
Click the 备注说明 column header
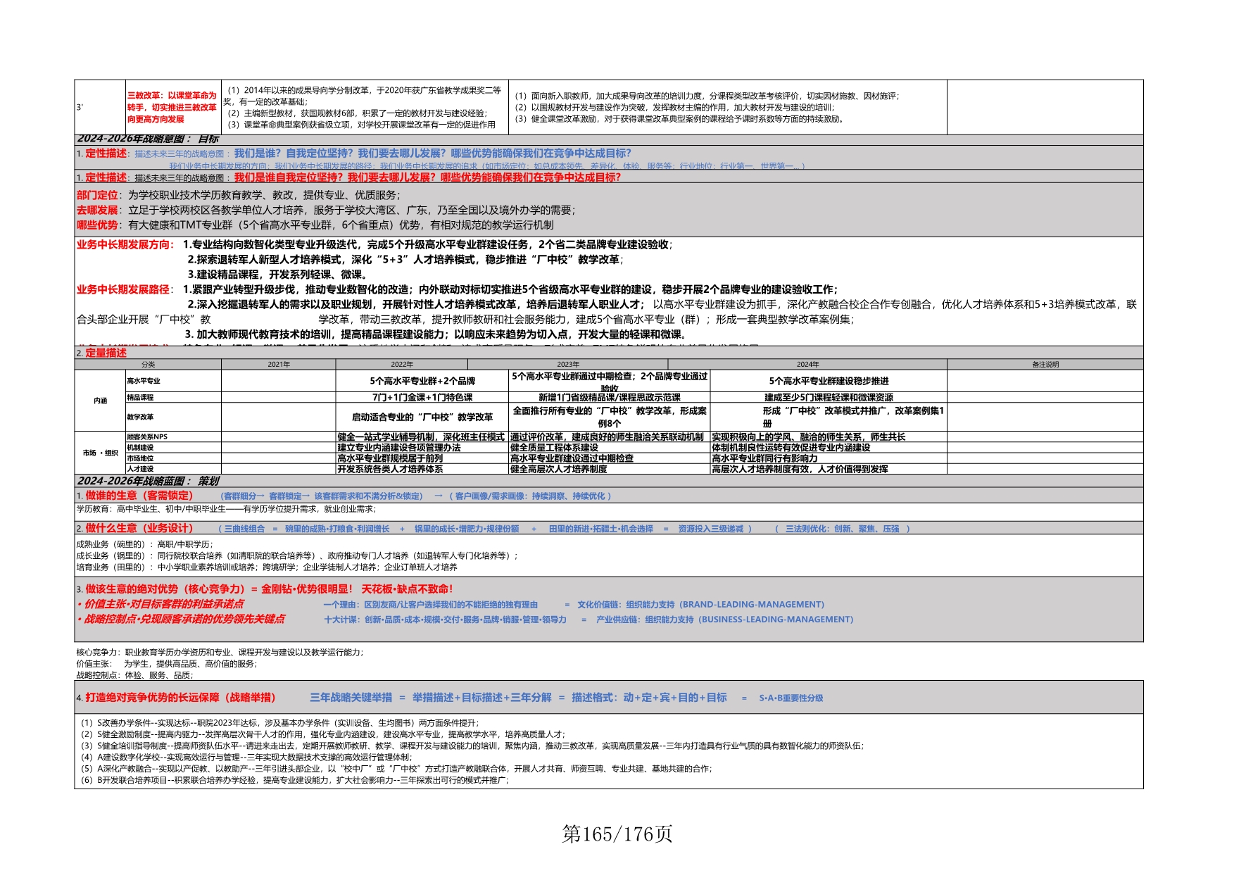tap(1045, 365)
